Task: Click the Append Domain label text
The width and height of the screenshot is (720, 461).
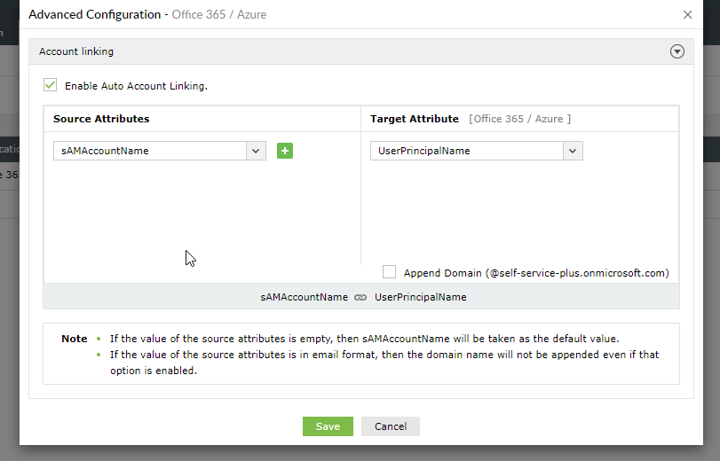Action: [x=536, y=273]
